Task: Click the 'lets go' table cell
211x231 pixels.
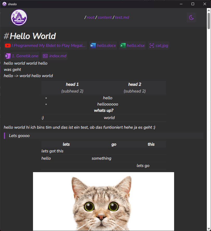Action: (143, 166)
